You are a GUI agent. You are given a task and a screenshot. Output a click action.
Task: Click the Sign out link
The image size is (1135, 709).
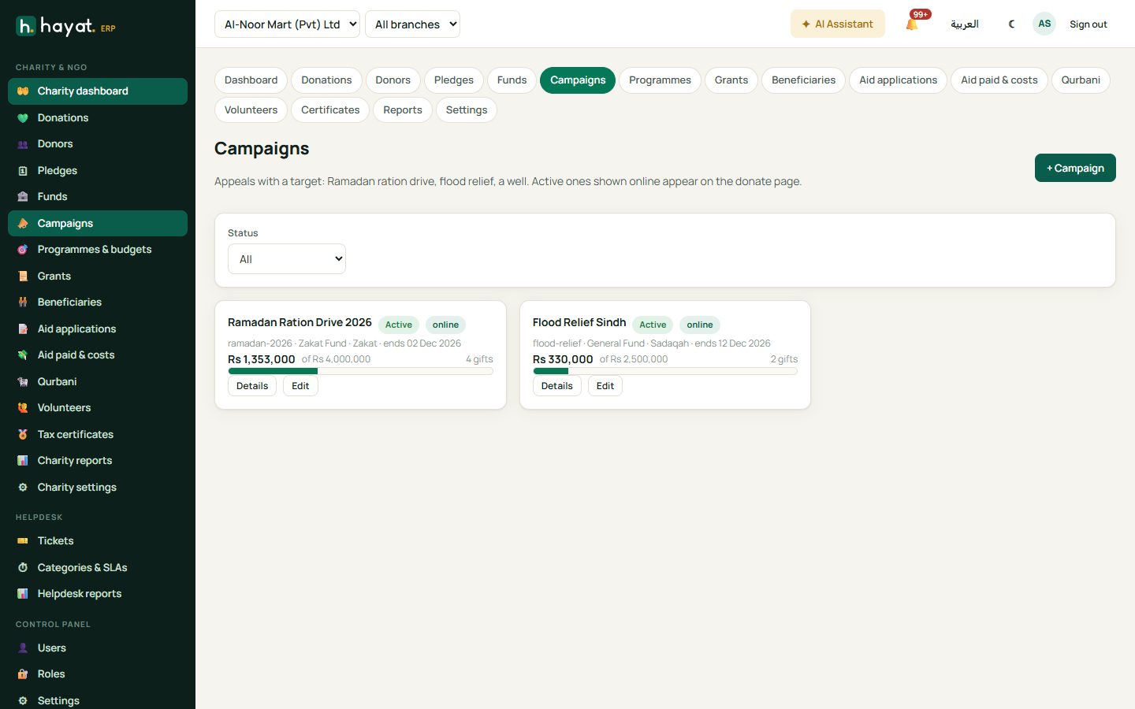[x=1088, y=24]
